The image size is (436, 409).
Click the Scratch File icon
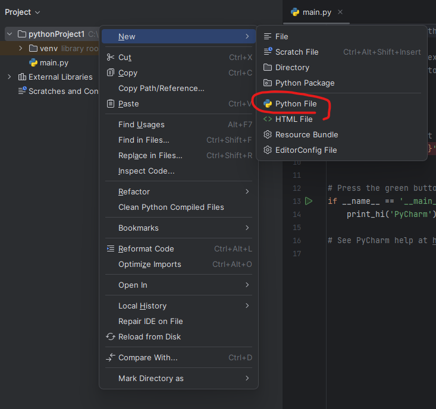268,52
